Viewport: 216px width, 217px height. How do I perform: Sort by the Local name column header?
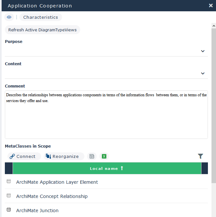click(x=107, y=168)
